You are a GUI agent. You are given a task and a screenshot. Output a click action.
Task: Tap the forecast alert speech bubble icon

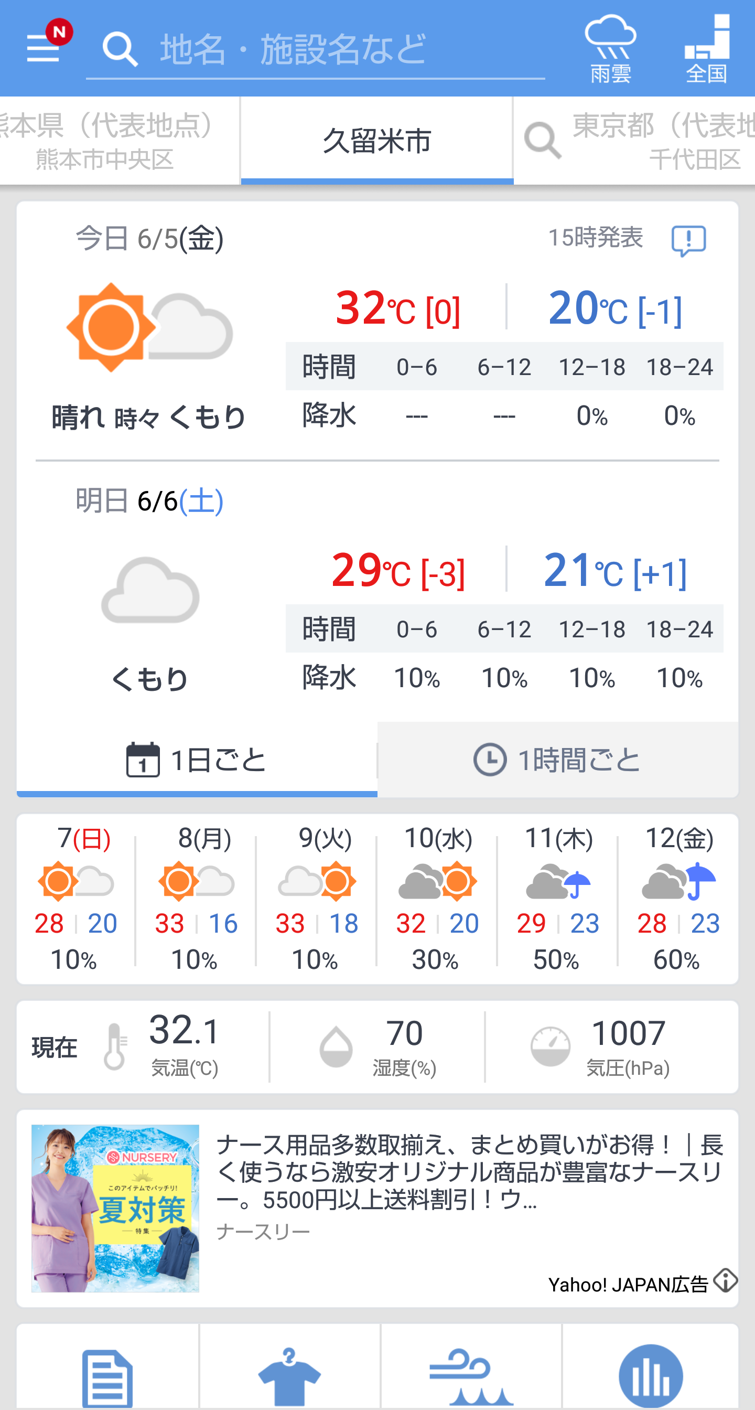coord(688,240)
